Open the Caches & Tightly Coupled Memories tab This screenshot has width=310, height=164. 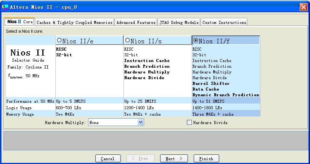pos(74,22)
